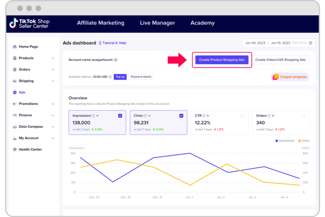Open Affiliate Marketing in top navigation

click(x=101, y=23)
